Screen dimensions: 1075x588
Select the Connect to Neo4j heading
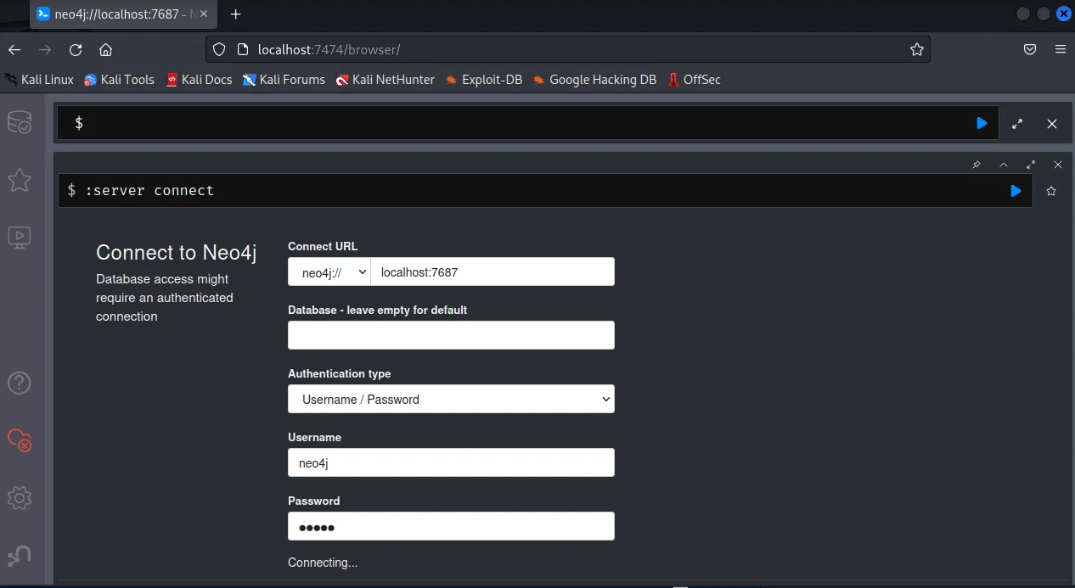177,252
